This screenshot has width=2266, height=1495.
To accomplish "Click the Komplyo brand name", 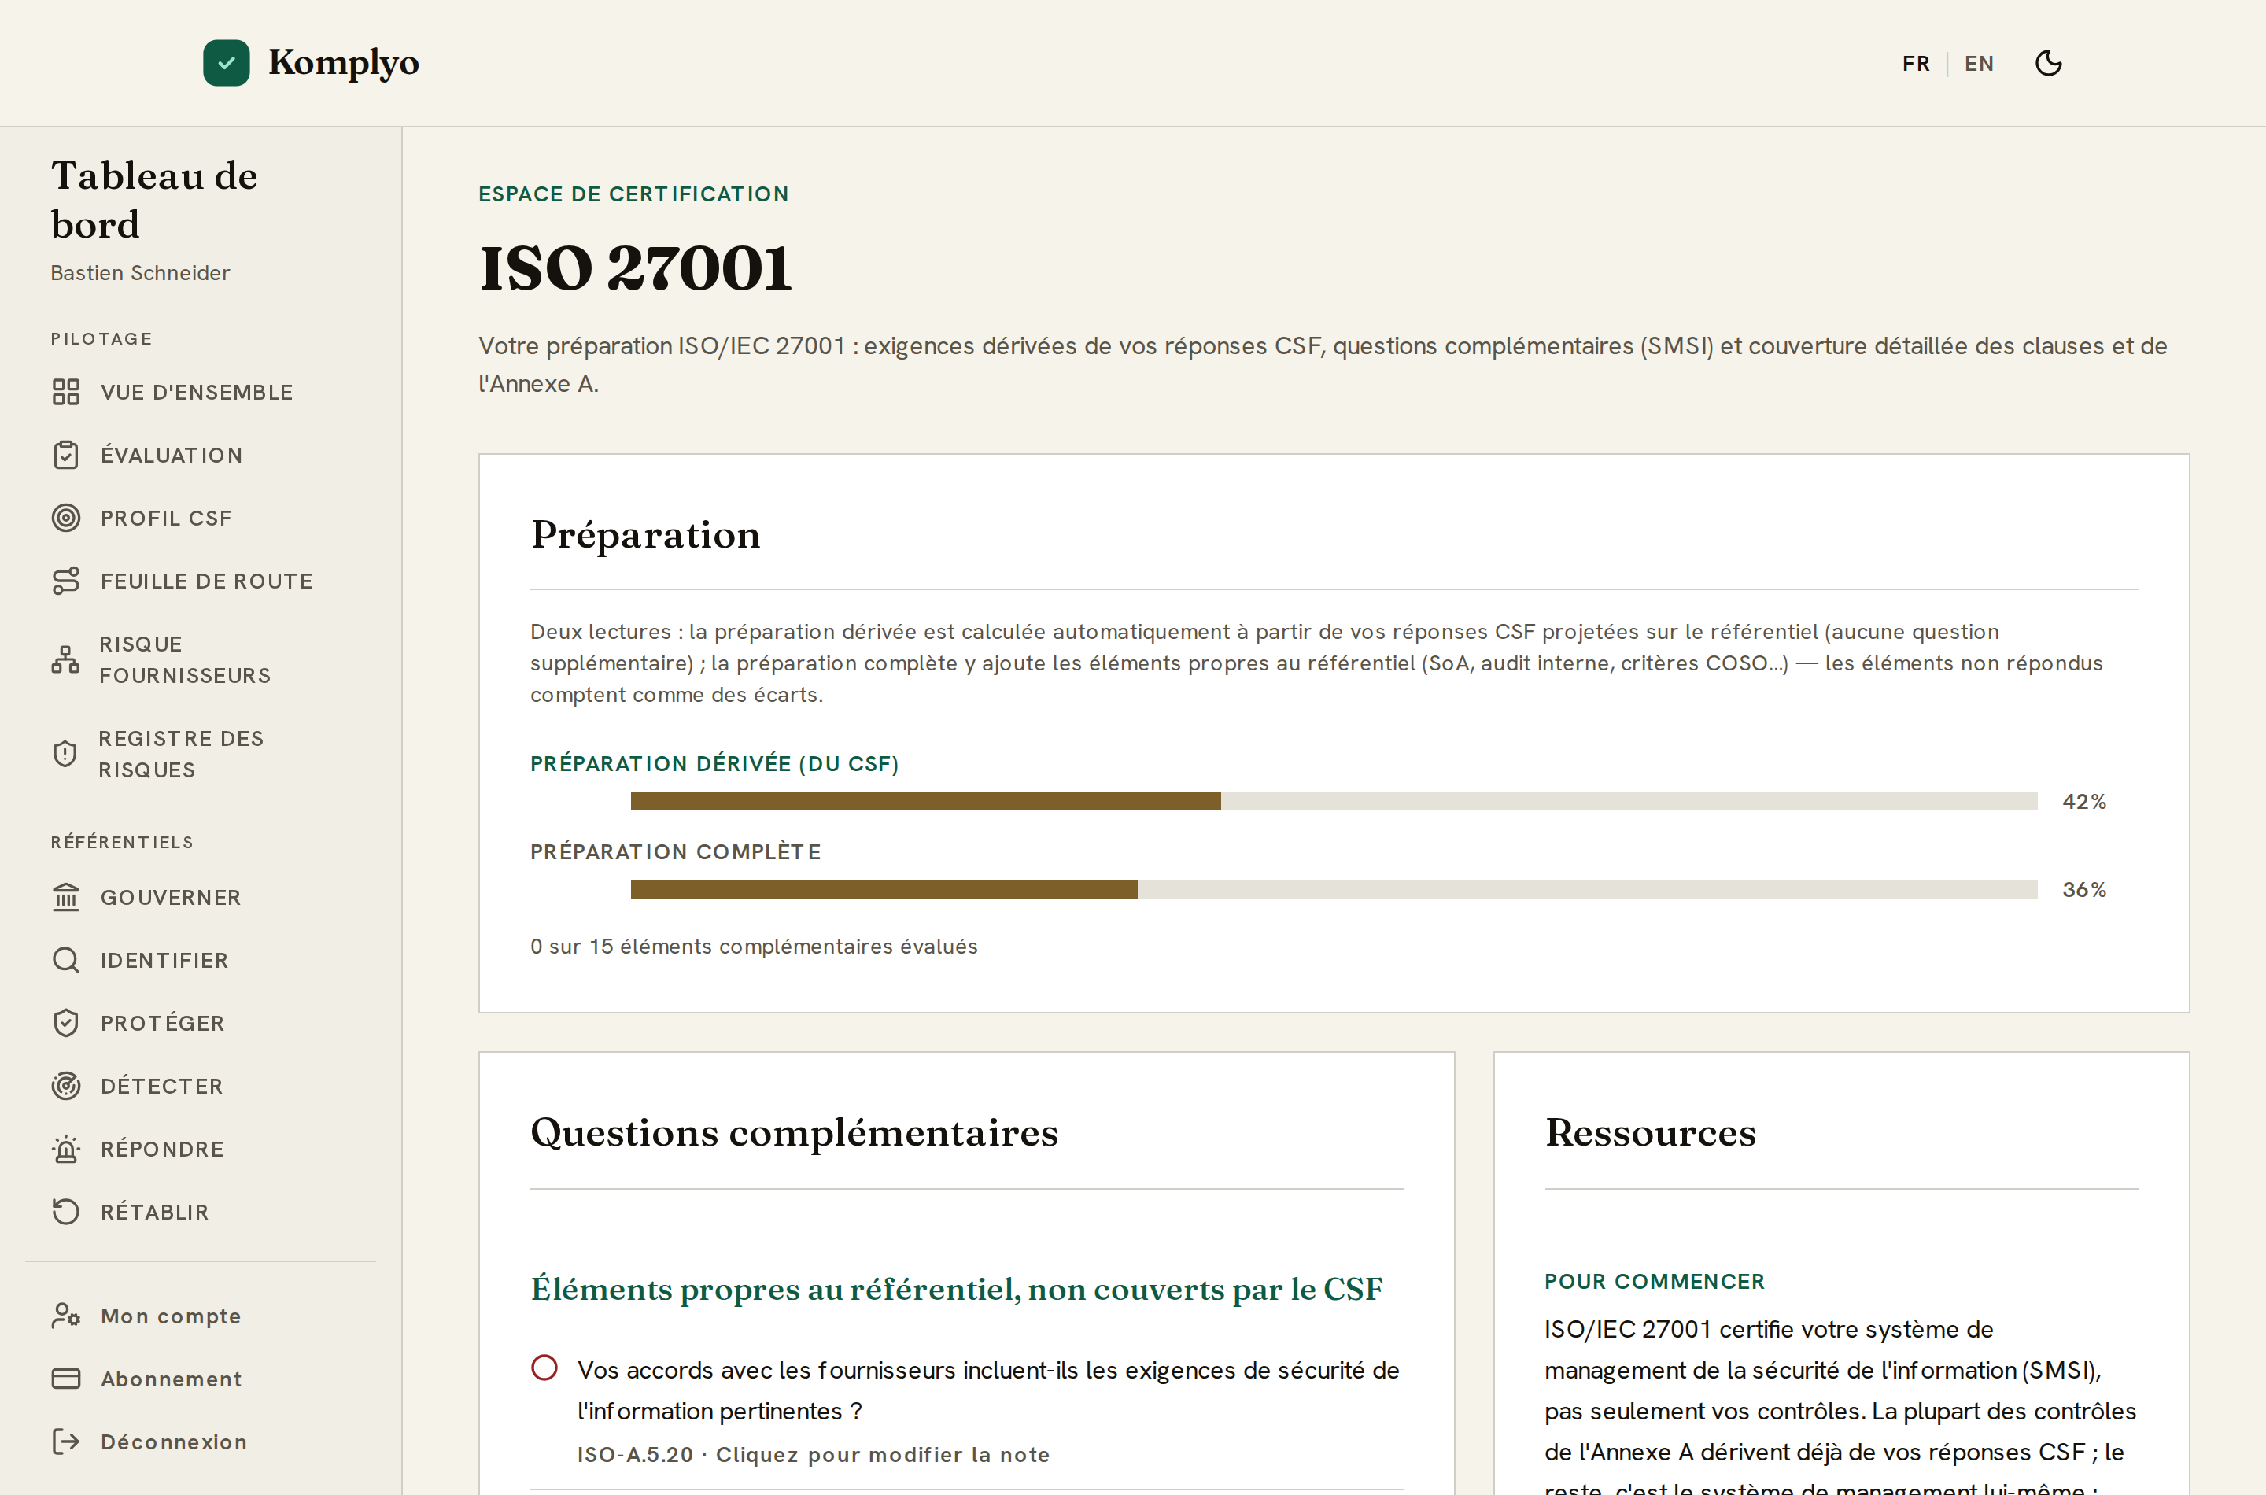I will [343, 63].
